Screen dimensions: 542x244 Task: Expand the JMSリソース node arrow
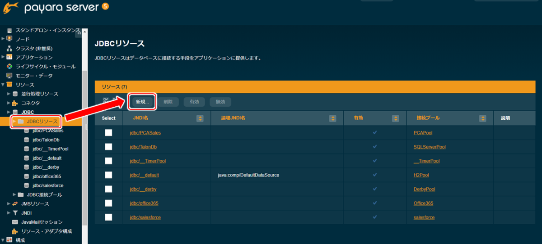tap(9, 203)
